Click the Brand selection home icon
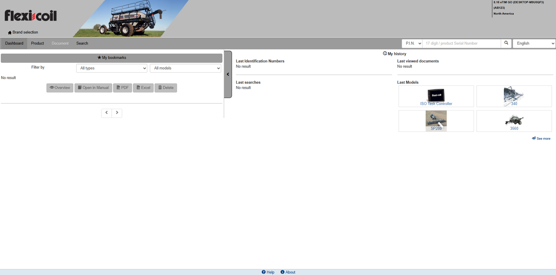This screenshot has width=556, height=275. coord(10,33)
